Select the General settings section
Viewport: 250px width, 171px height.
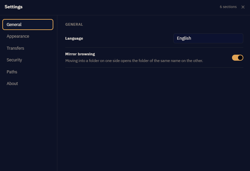28,24
